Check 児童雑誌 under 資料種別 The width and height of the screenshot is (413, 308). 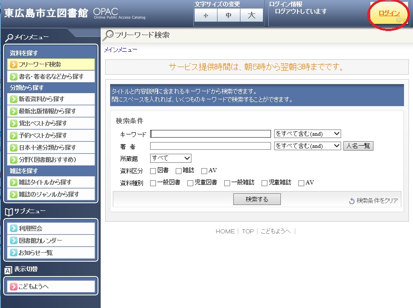tap(264, 183)
